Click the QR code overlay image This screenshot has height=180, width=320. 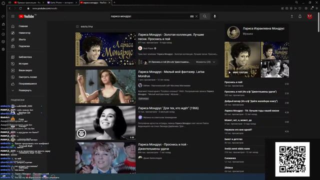coord(292,159)
